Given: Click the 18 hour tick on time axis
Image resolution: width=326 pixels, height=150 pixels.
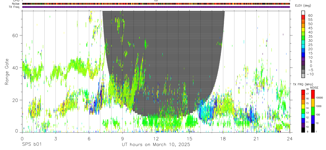Looking at the screenshot, I should (x=223, y=138).
